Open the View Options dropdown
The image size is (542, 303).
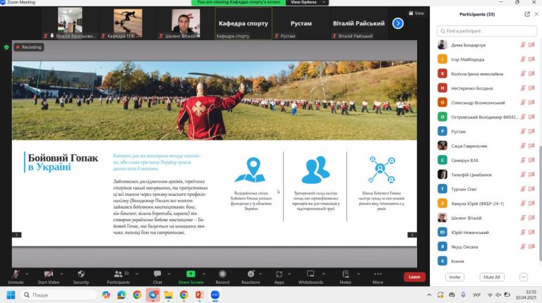(307, 2)
